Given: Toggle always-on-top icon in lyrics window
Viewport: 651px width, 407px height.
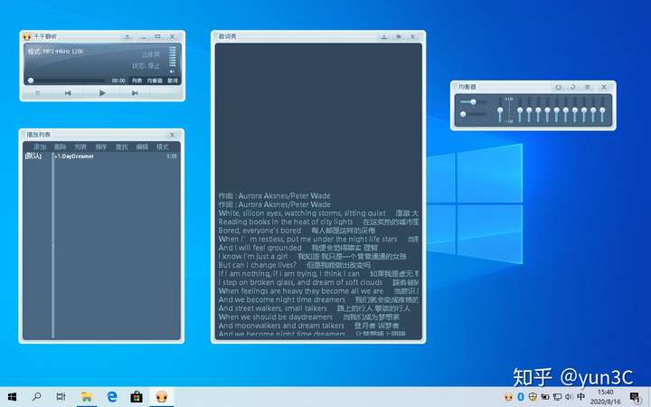Looking at the screenshot, I should click(x=384, y=36).
